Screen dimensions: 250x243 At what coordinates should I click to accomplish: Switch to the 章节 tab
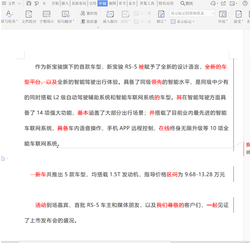point(122,3)
